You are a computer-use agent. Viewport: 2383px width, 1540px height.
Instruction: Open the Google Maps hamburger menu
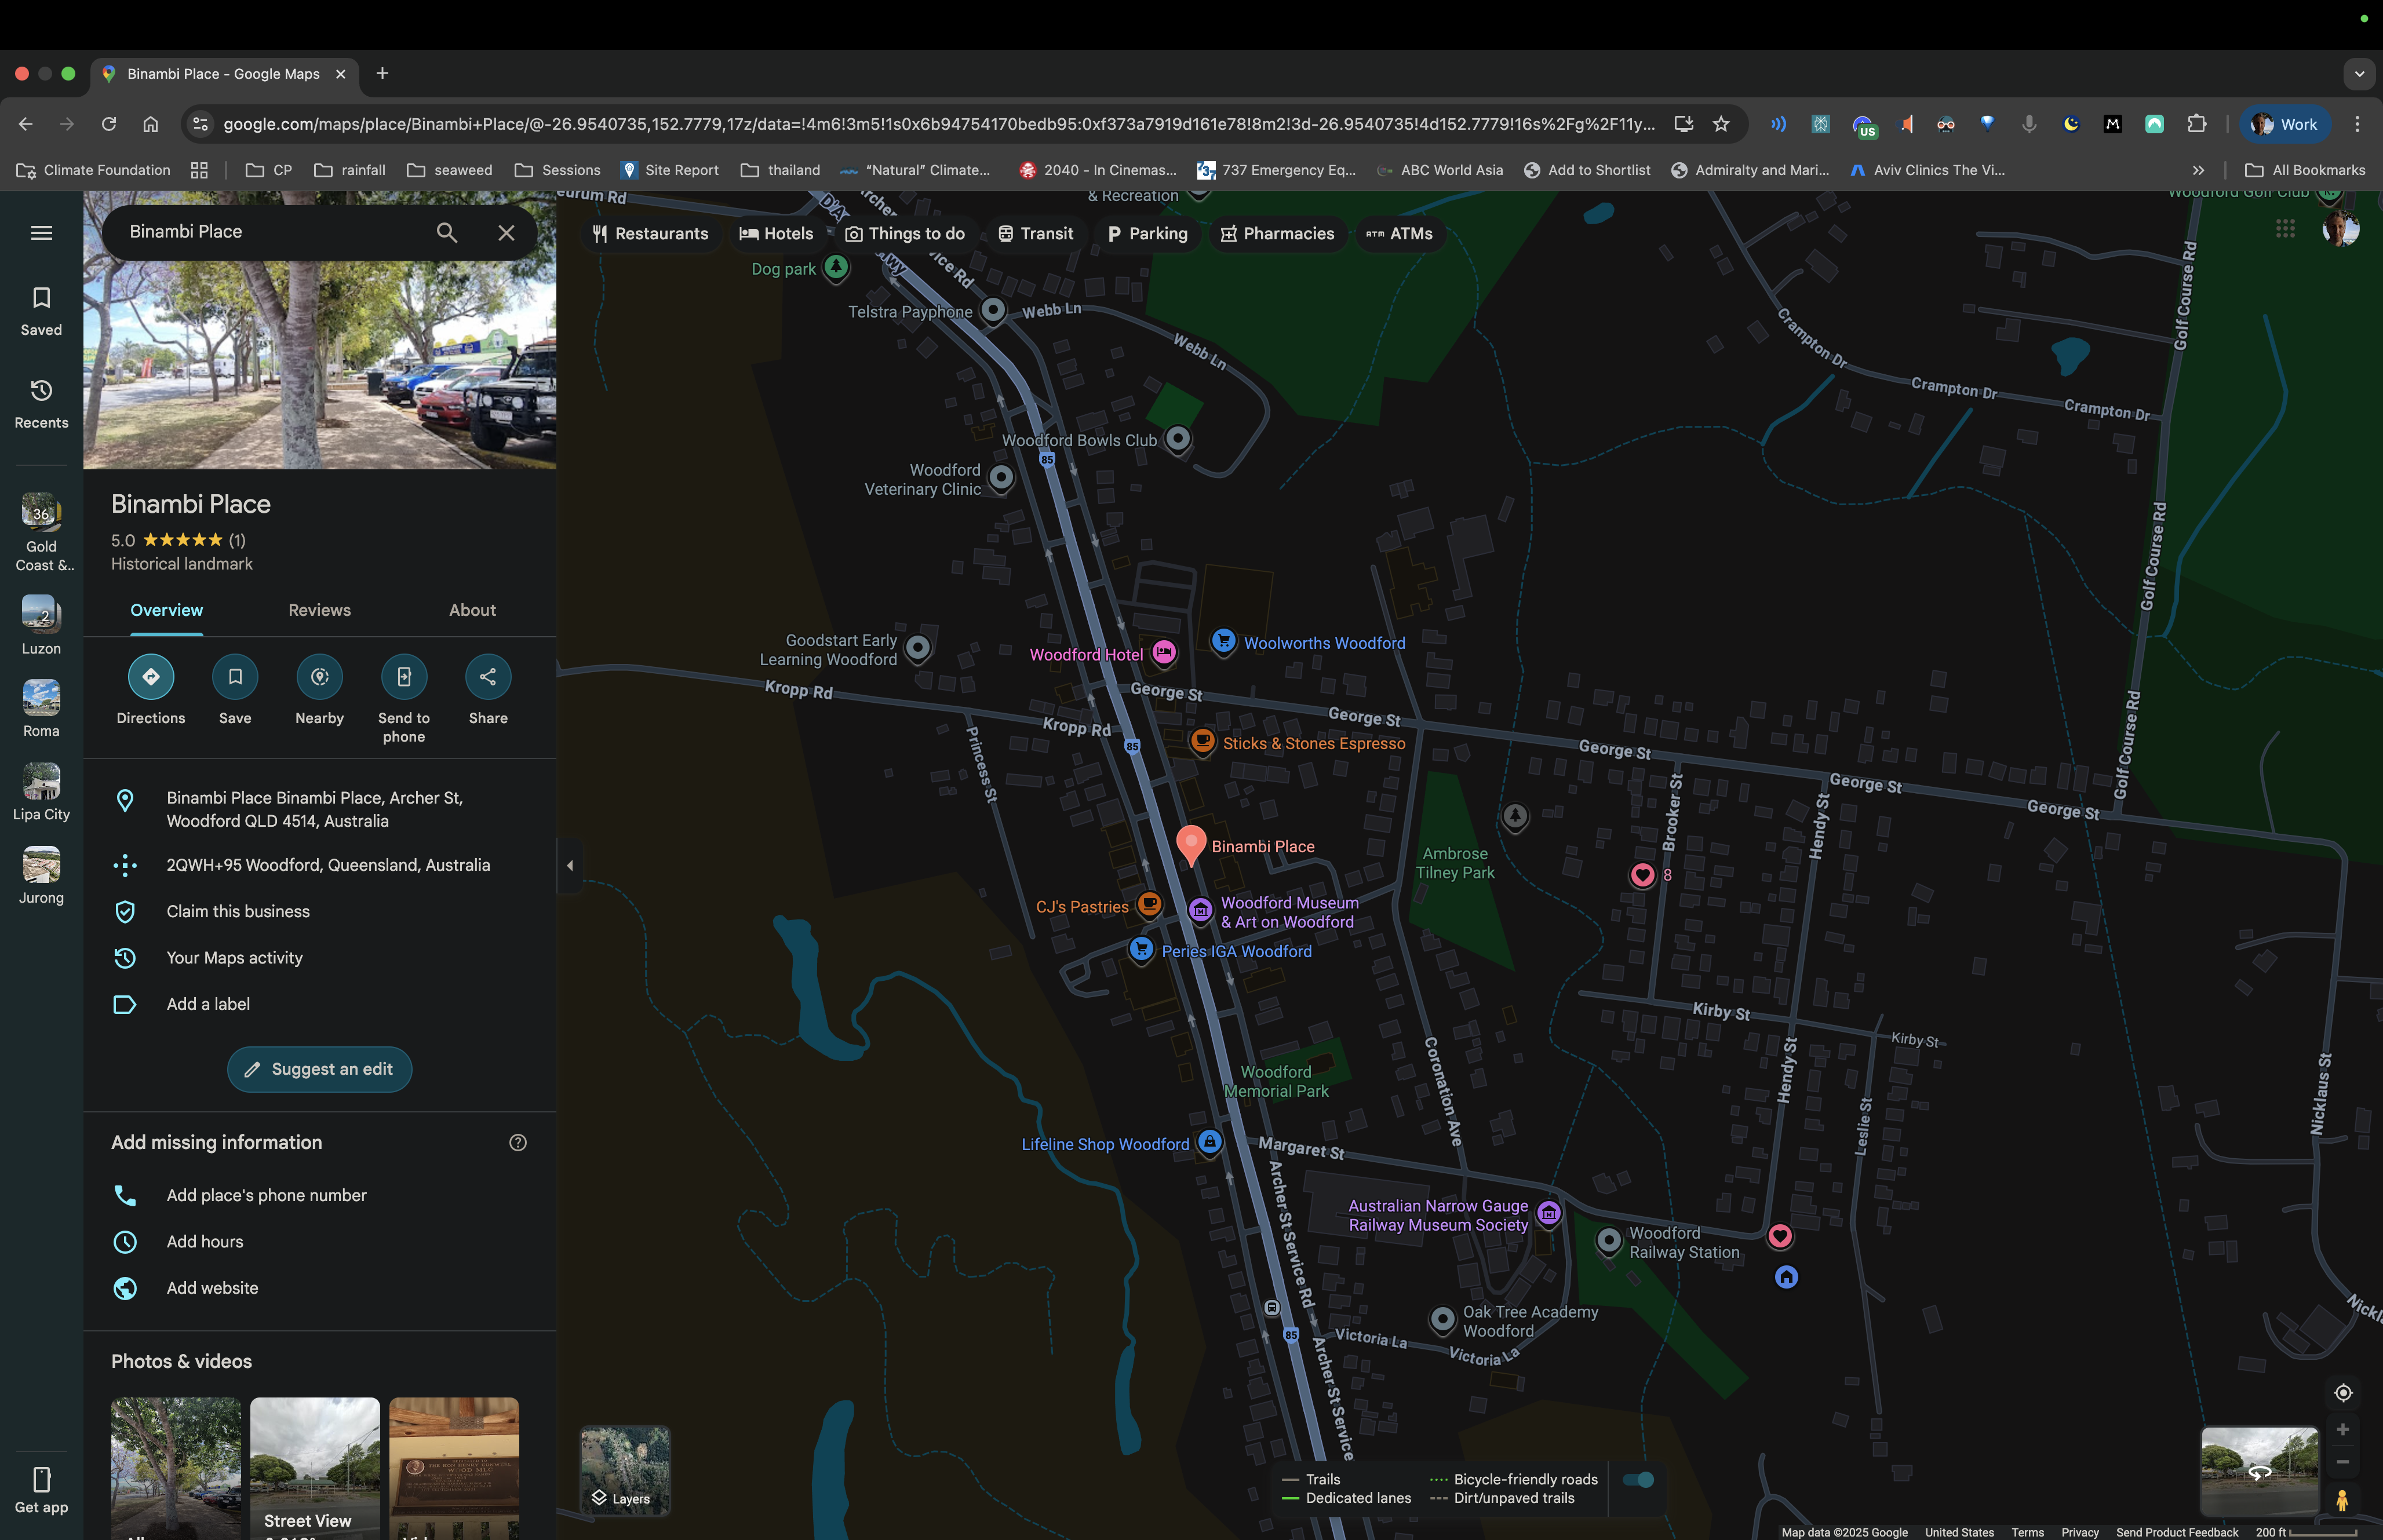(41, 233)
